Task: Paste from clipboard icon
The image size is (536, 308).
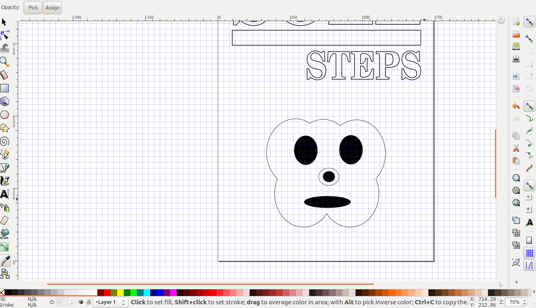Action: coord(516,161)
